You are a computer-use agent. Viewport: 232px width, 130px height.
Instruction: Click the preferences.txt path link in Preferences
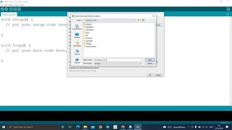(x=84, y=68)
